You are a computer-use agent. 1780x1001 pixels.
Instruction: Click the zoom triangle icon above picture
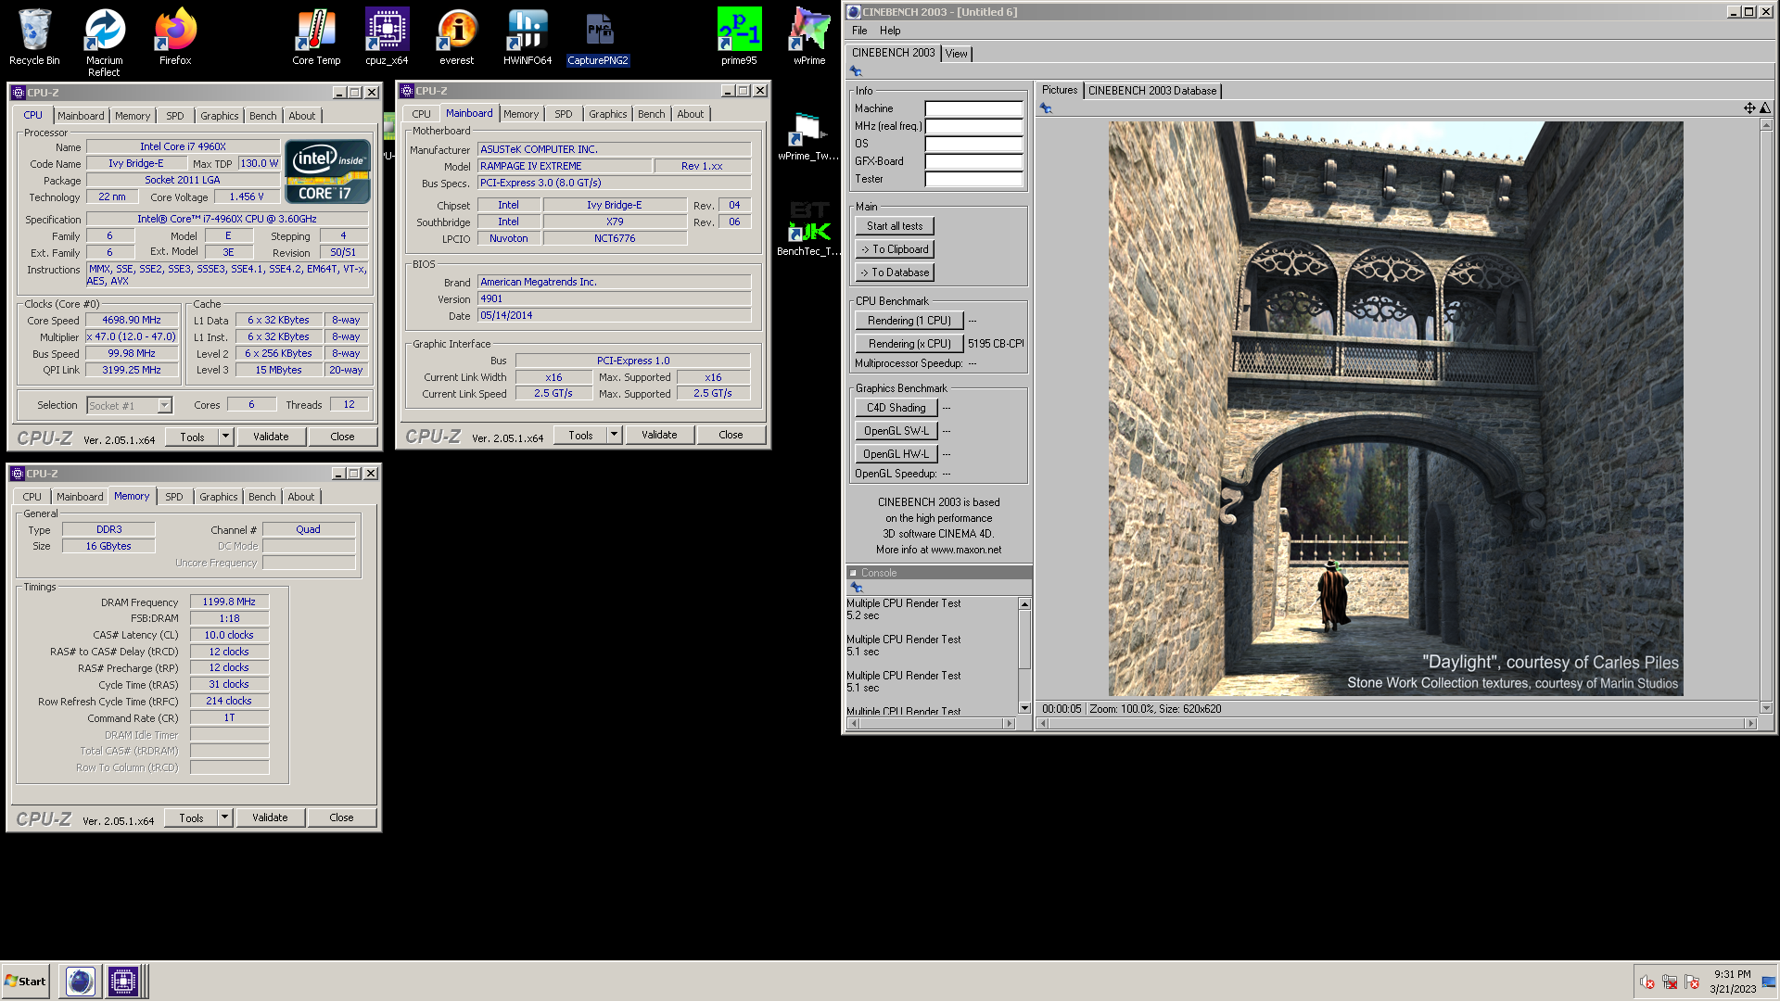point(1765,108)
